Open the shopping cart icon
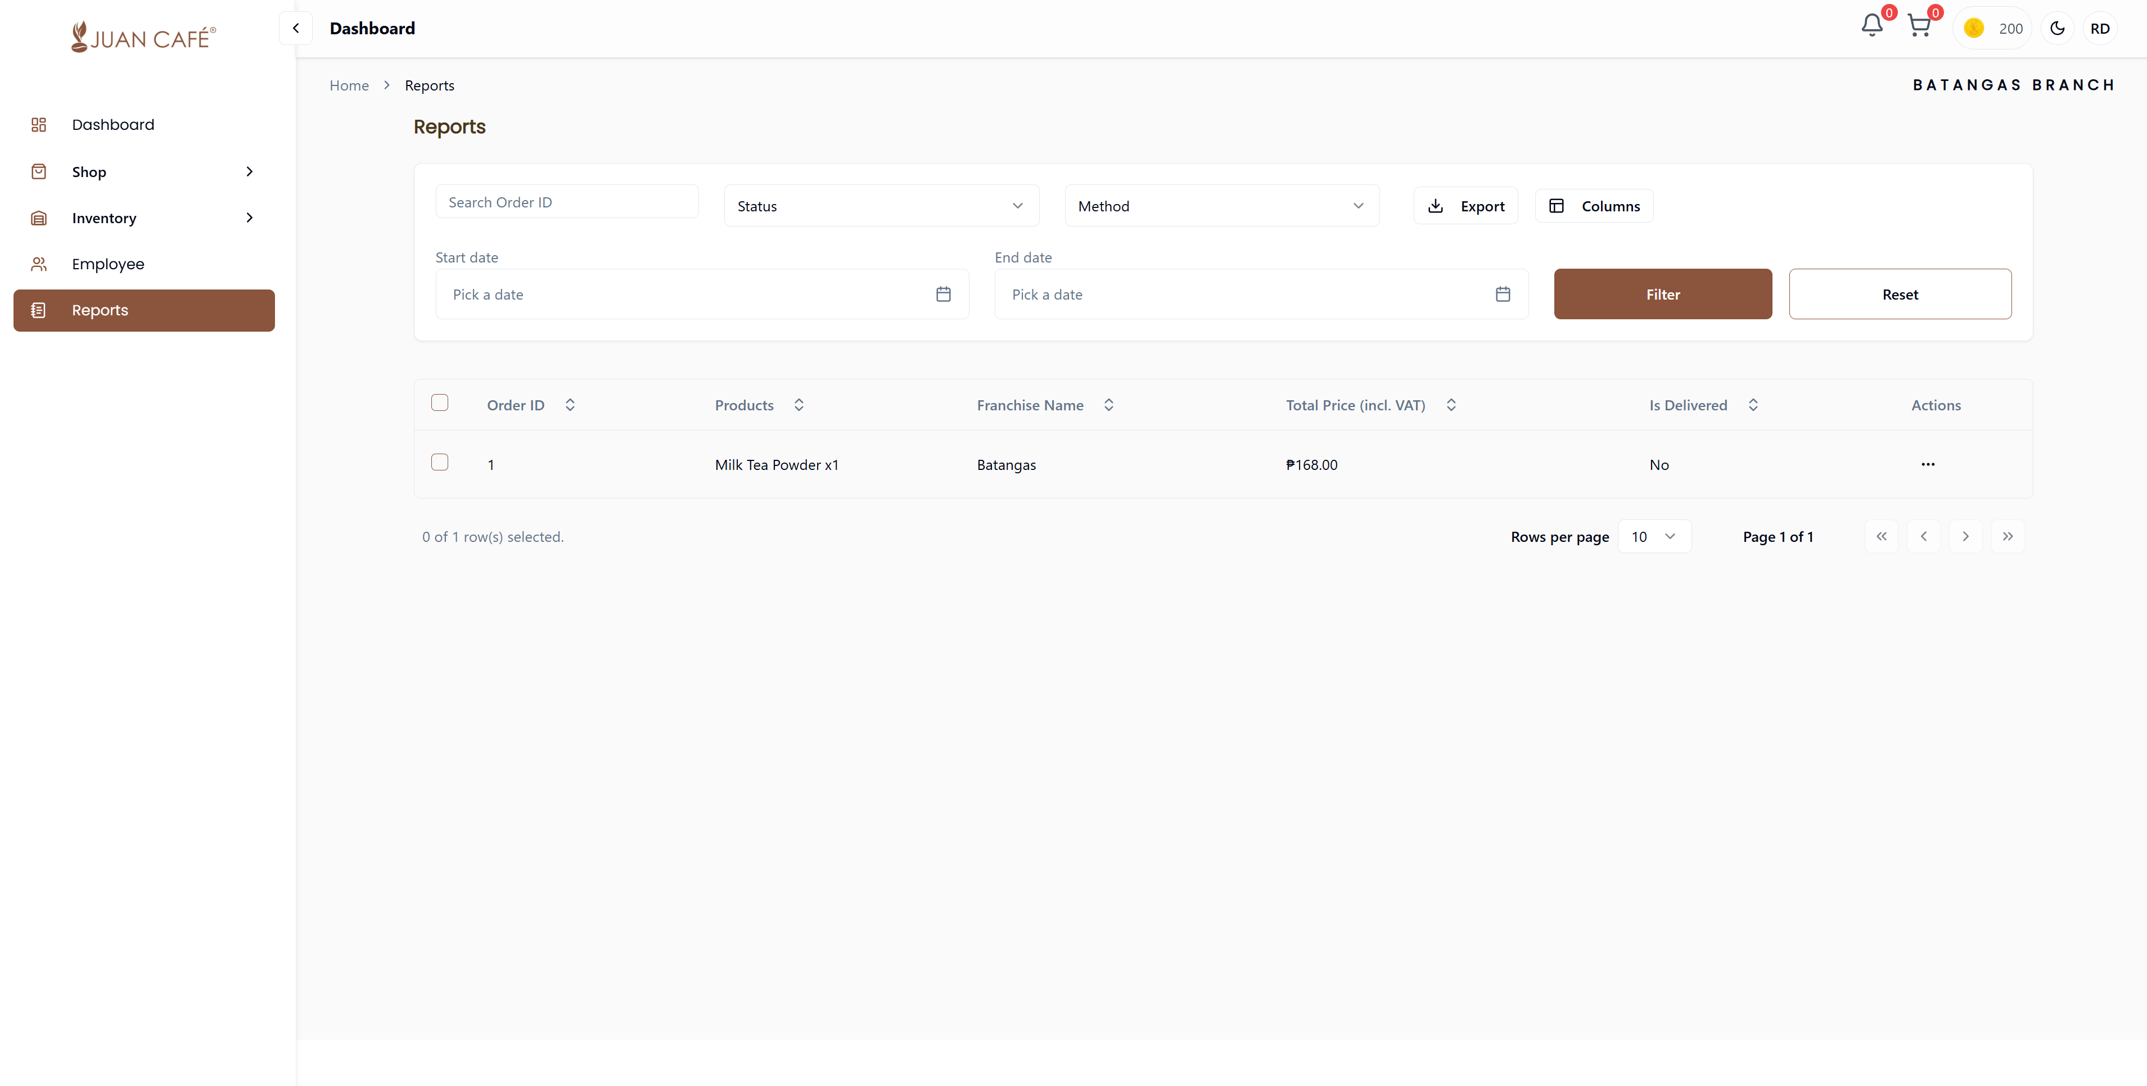The height and width of the screenshot is (1086, 2147). 1919,26
